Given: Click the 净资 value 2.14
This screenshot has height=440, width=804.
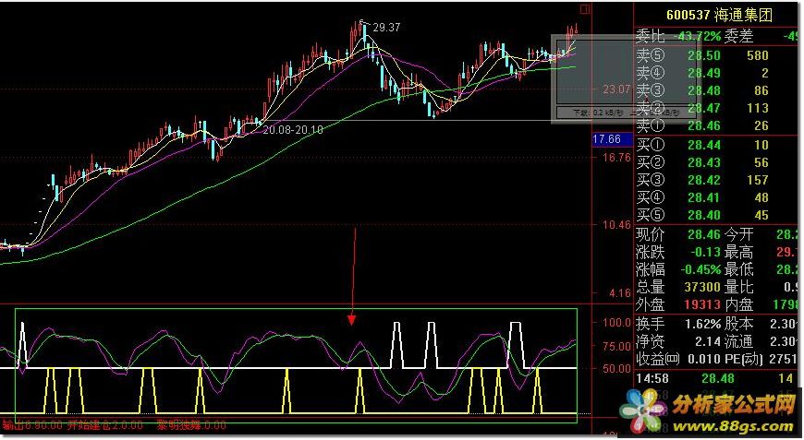Looking at the screenshot, I should point(707,341).
